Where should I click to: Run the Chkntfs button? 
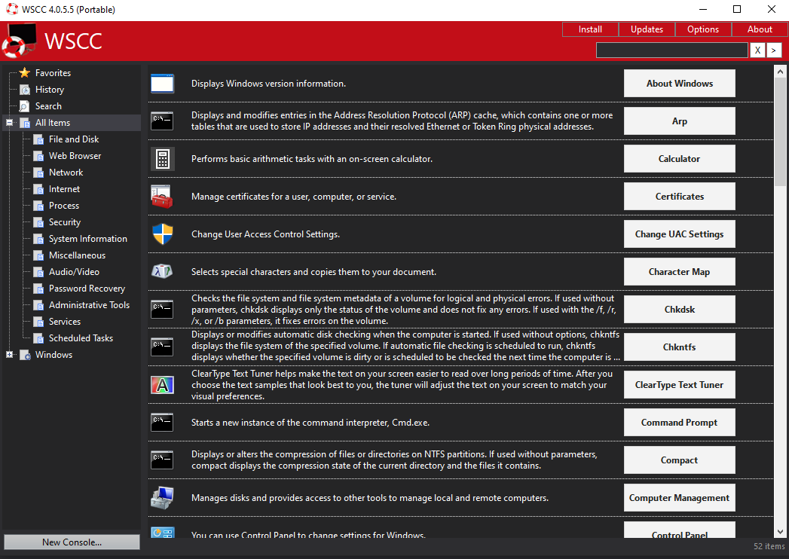(679, 347)
